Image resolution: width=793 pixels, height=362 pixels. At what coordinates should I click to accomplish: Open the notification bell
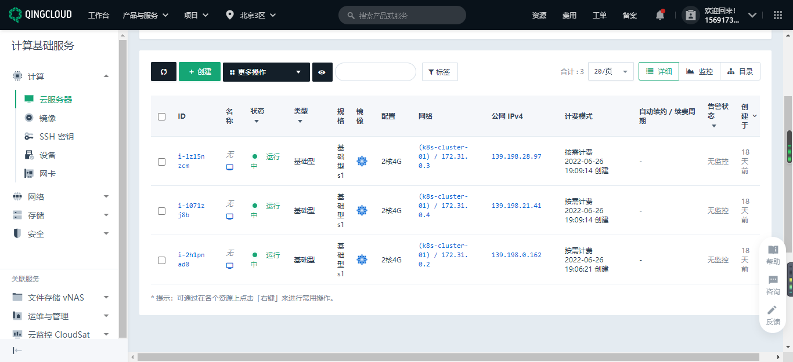[659, 14]
